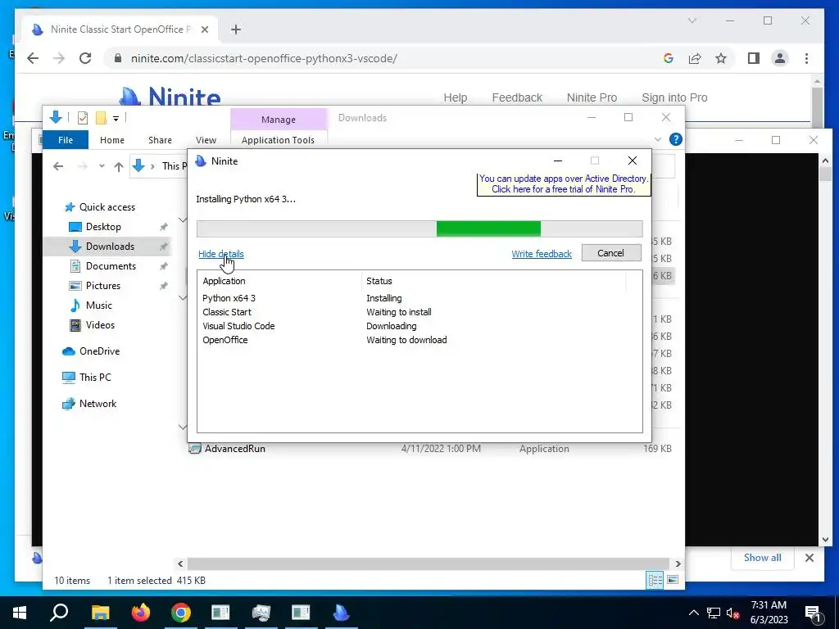Bookmark this page star icon
839x629 pixels.
click(721, 58)
